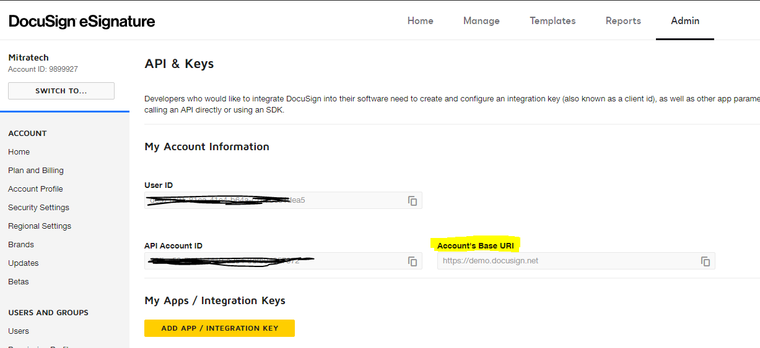Click the DocuSign eSignature logo
Screen dimensions: 760x348
[82, 22]
